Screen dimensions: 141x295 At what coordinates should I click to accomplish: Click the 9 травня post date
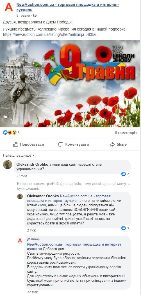[x=23, y=16]
